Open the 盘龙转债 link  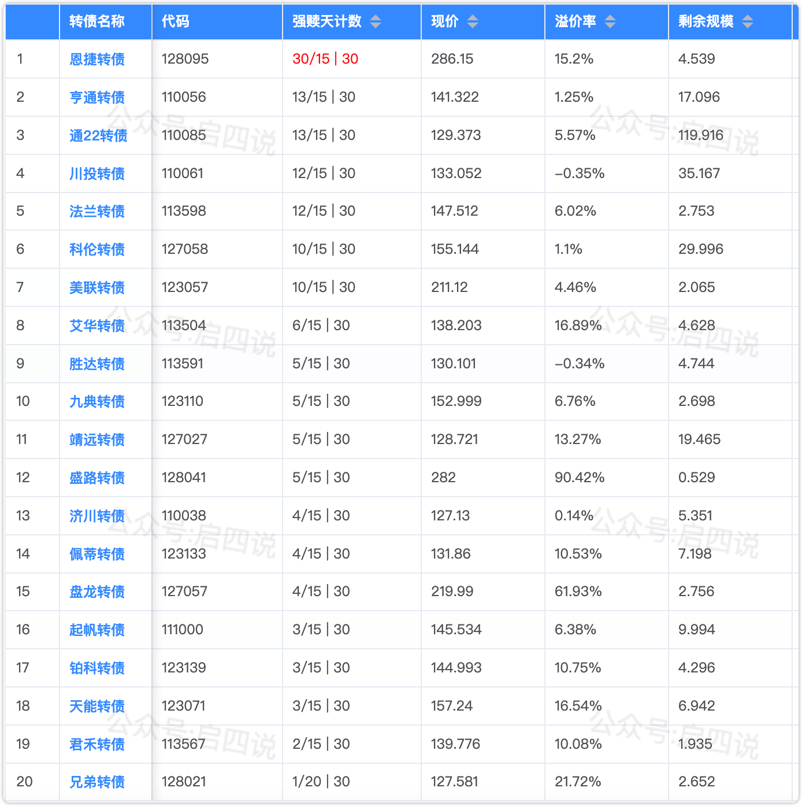click(x=97, y=591)
